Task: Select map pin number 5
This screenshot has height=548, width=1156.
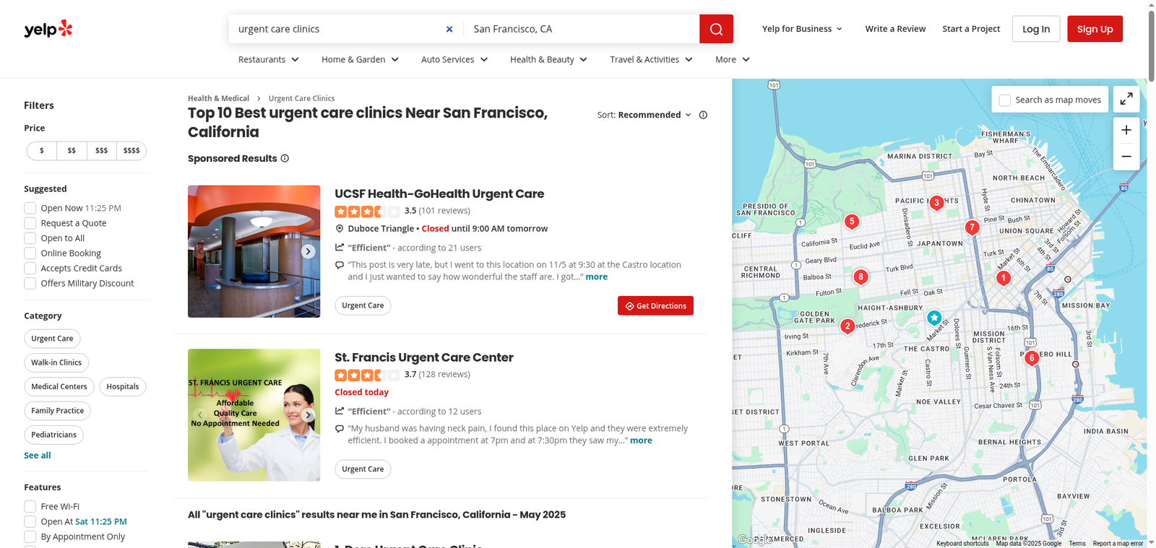Action: (852, 222)
